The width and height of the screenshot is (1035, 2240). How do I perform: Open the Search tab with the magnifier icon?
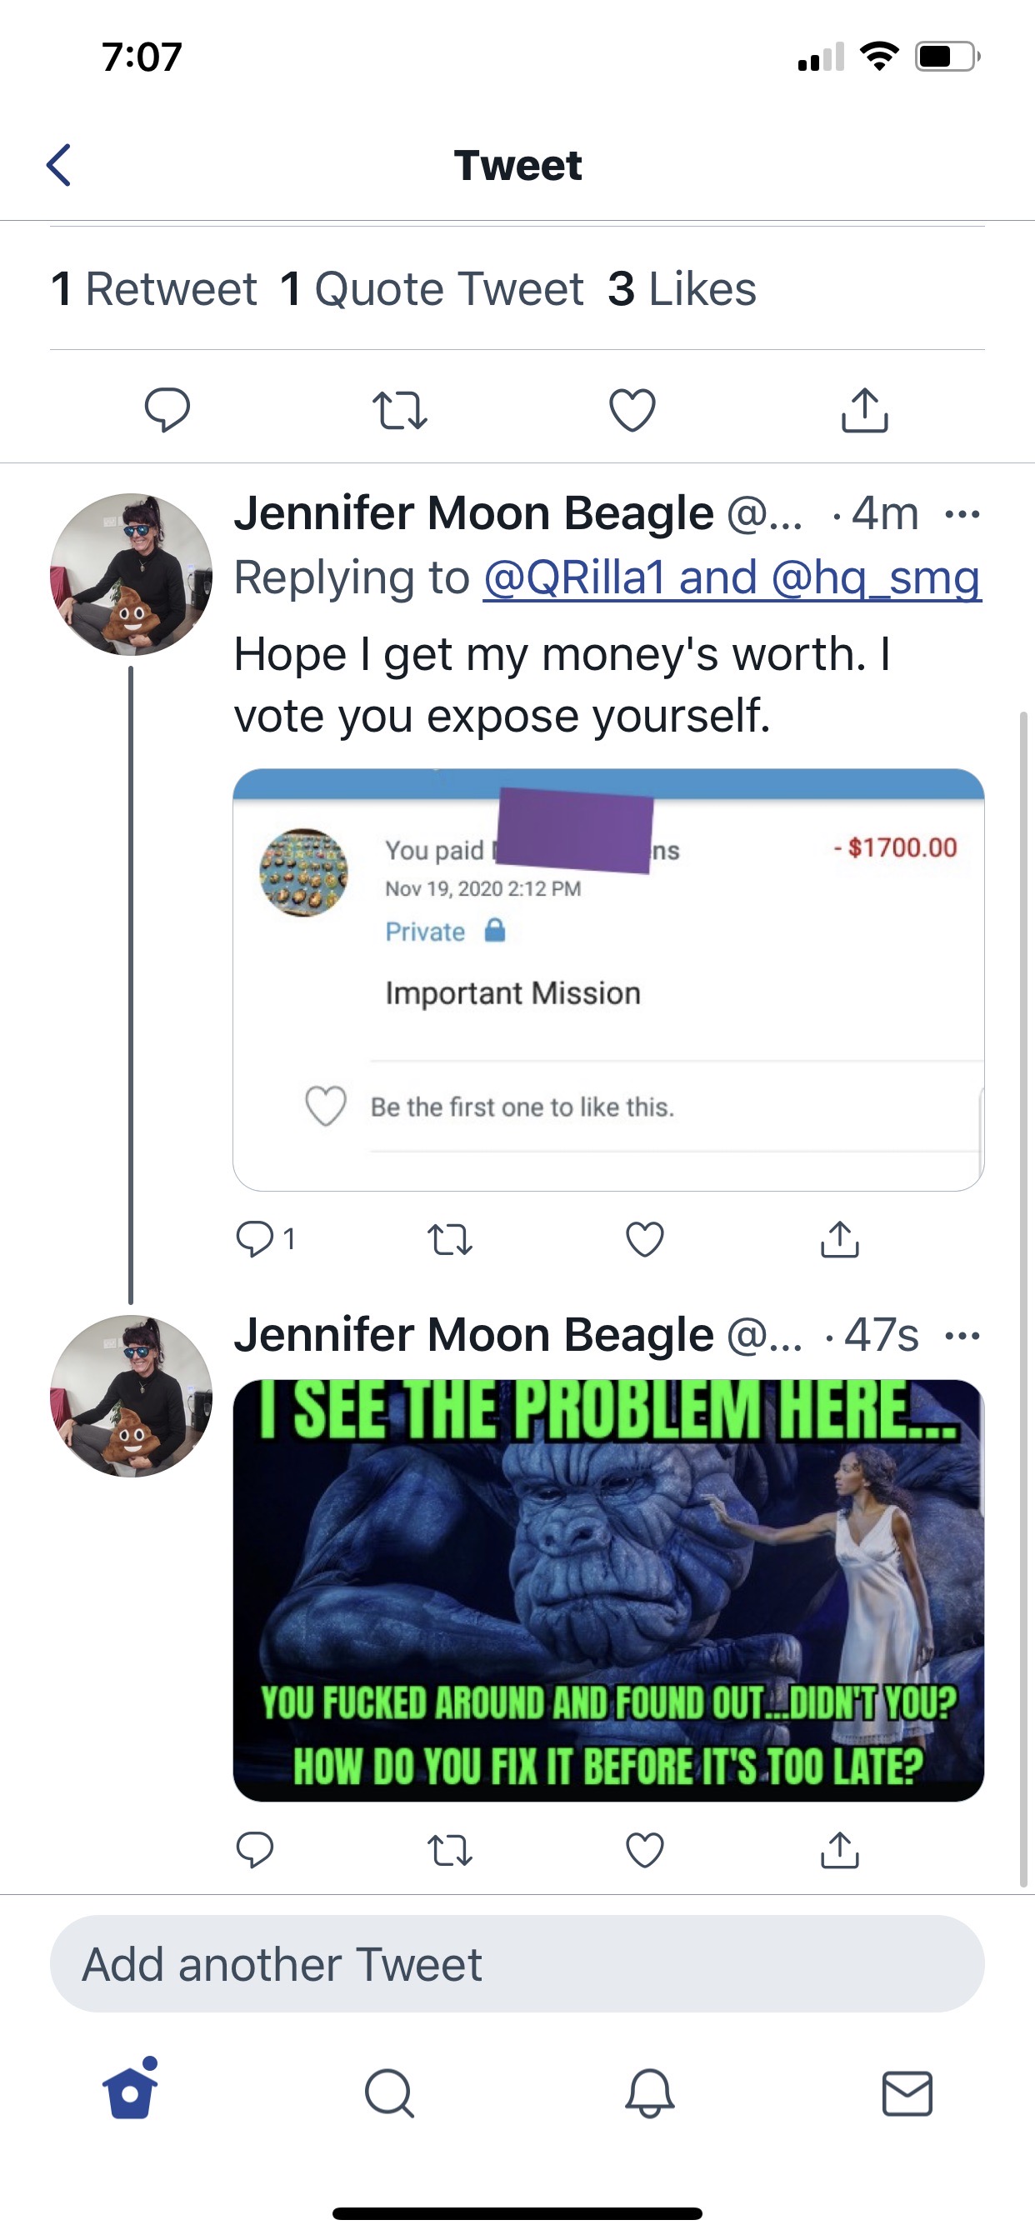(x=389, y=2092)
